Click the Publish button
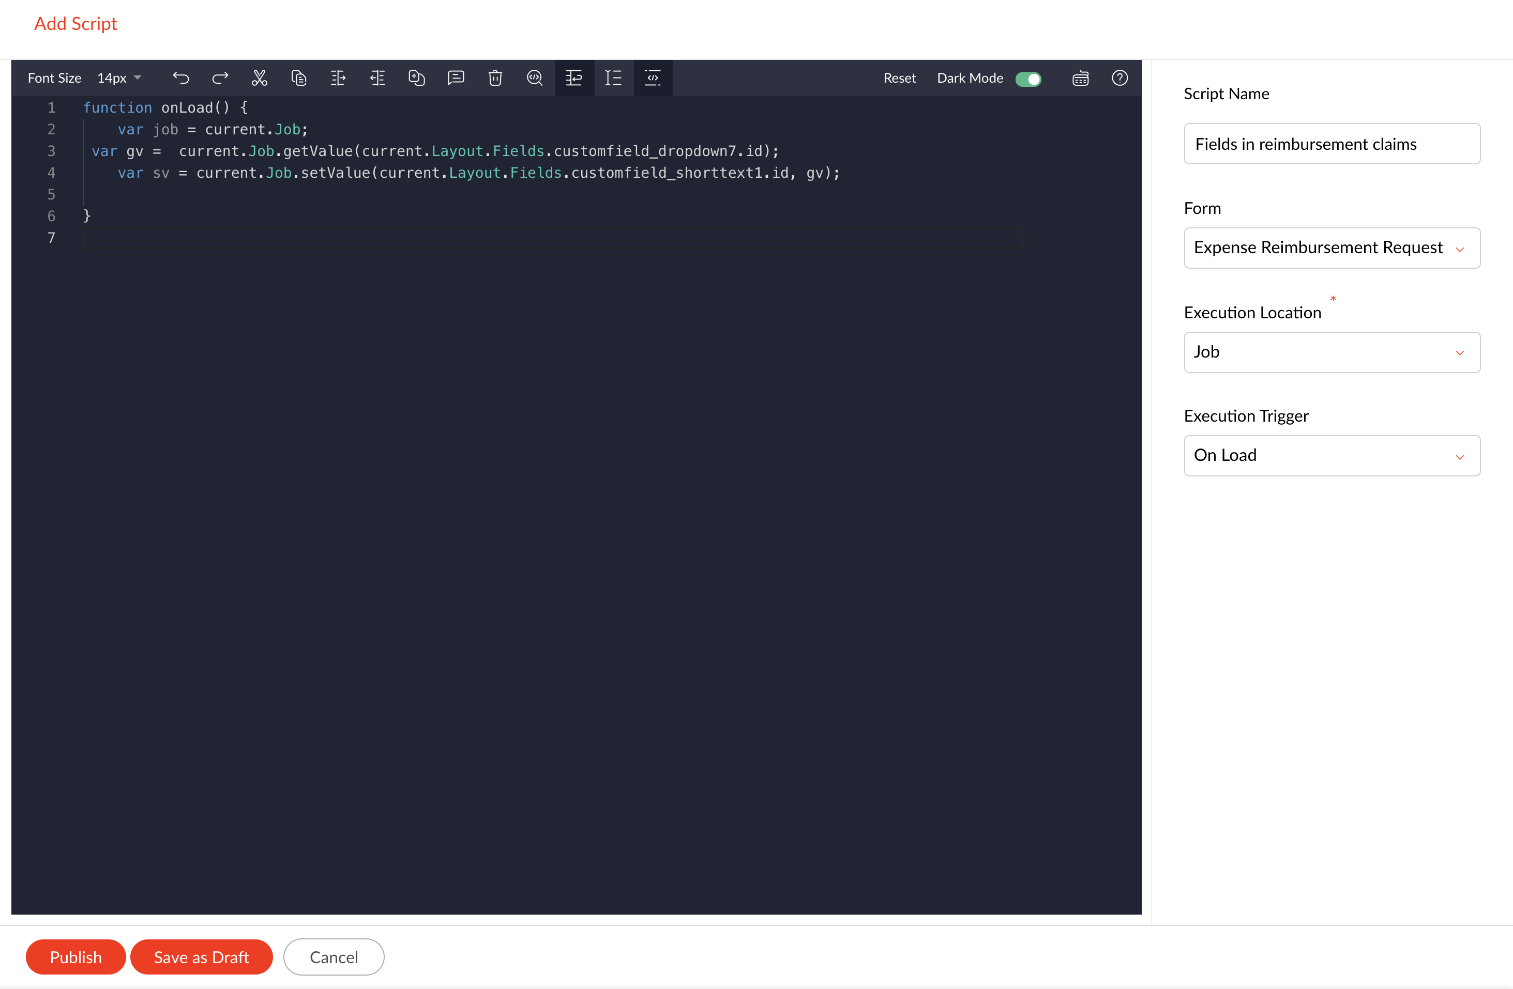Image resolution: width=1513 pixels, height=989 pixels. click(75, 956)
